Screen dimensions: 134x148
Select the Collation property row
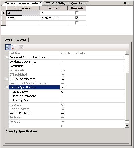tap(34, 53)
